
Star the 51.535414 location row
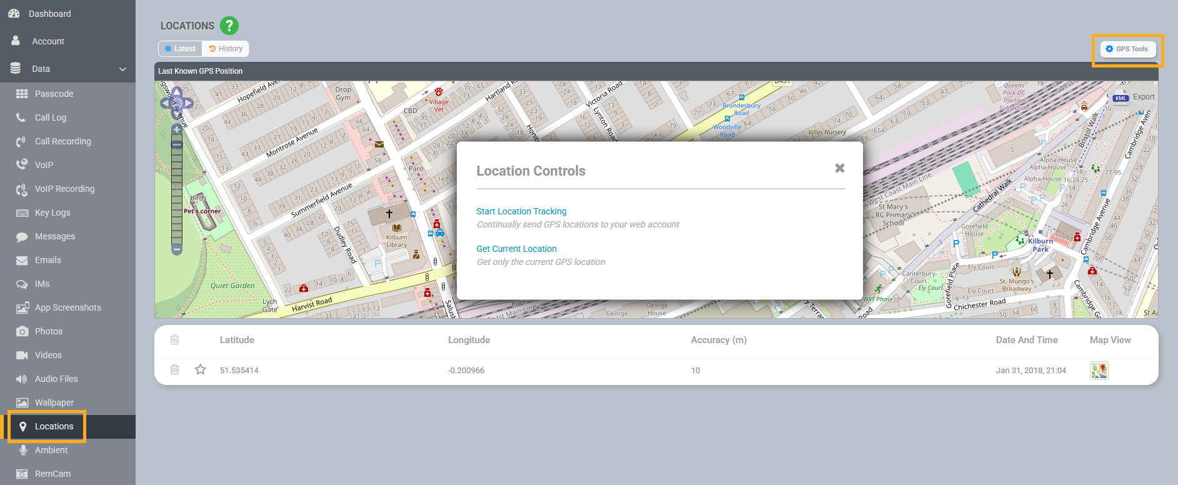tap(201, 369)
